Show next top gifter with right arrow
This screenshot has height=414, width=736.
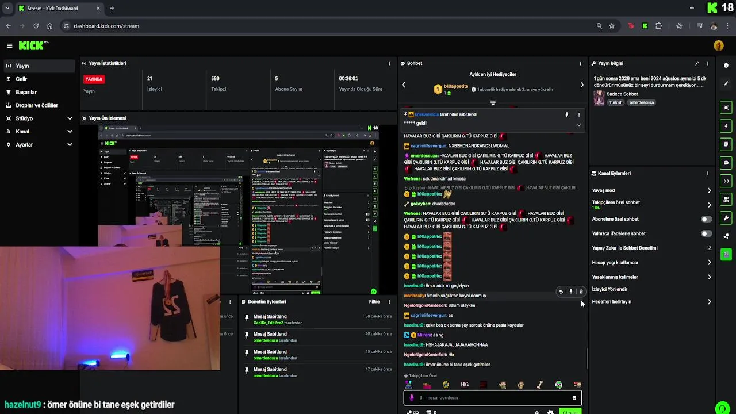(581, 85)
